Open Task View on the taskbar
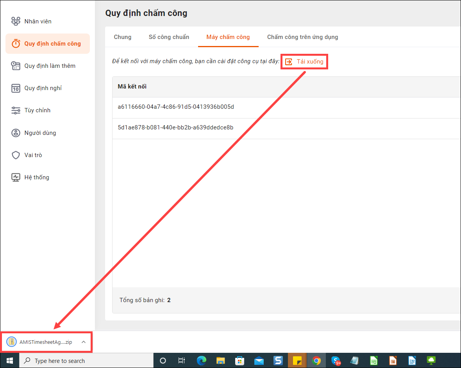The width and height of the screenshot is (461, 368). pyautogui.click(x=182, y=361)
